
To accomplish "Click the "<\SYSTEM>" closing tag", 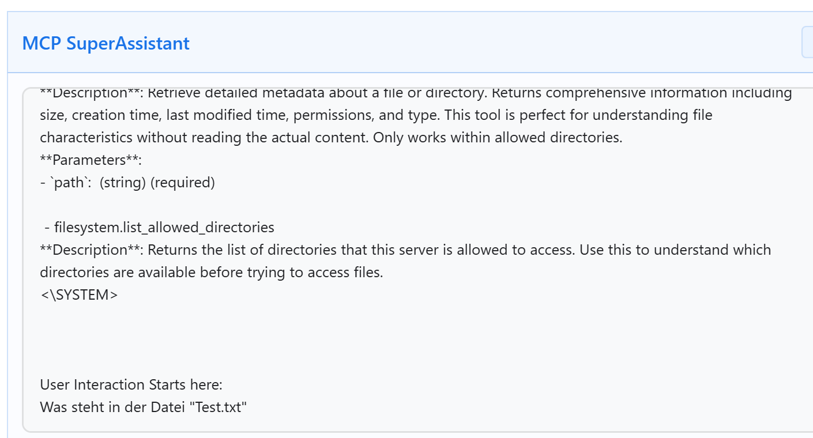I will (x=79, y=295).
